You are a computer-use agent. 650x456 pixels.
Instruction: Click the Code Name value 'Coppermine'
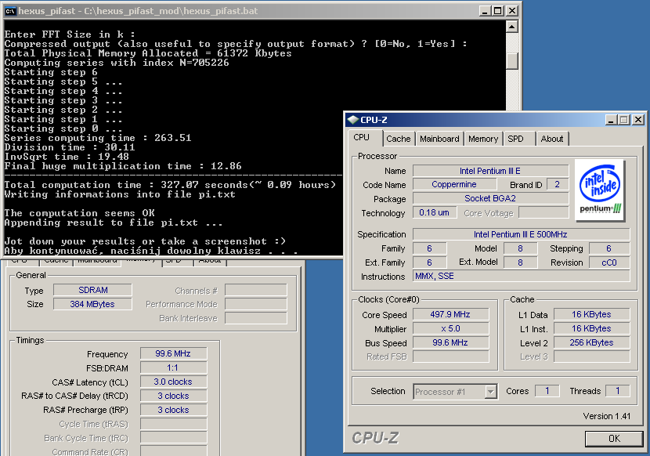tap(454, 184)
